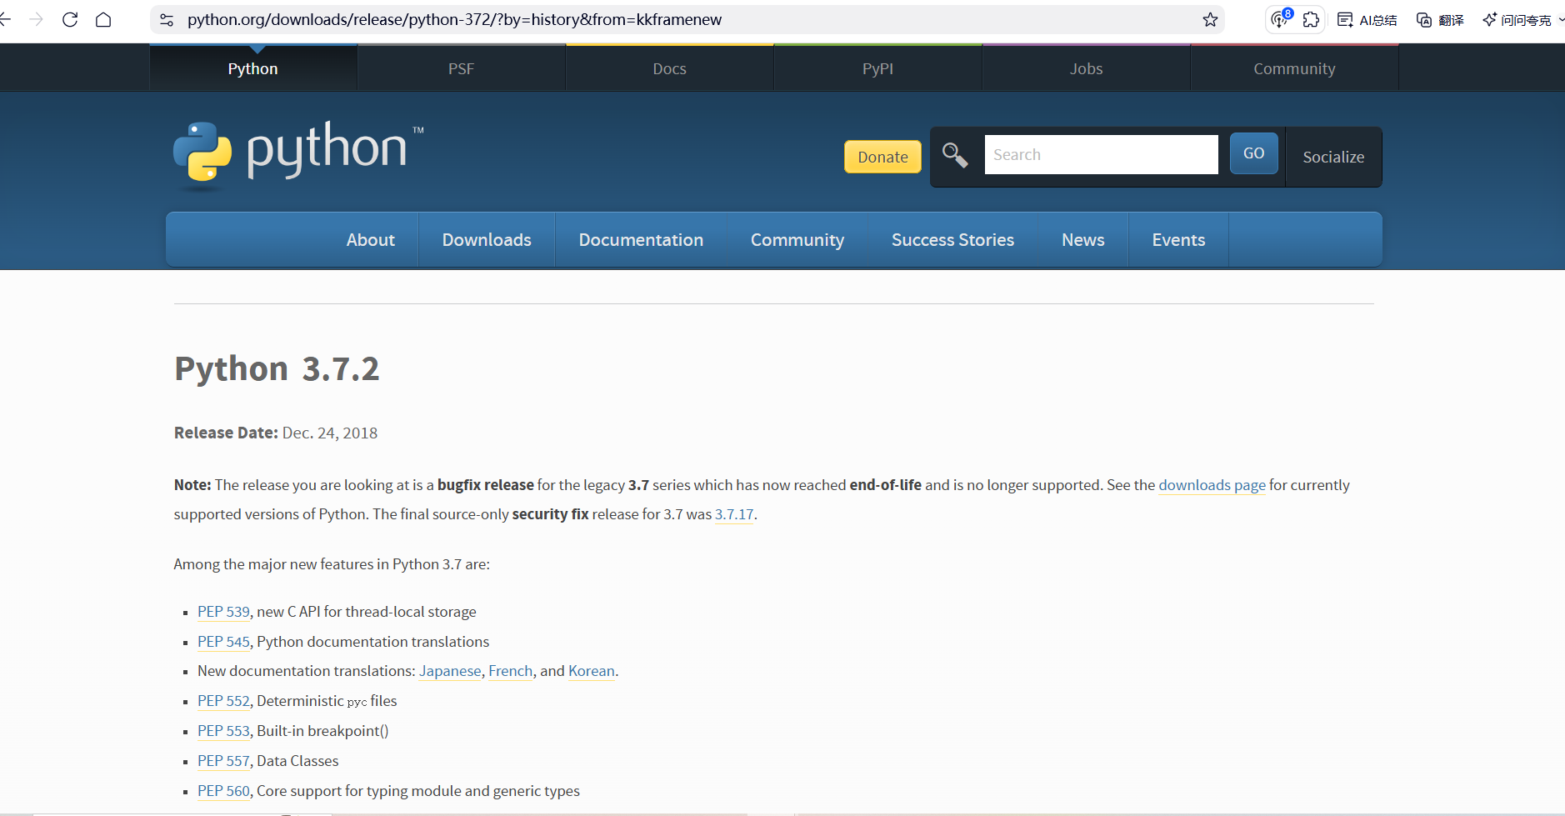This screenshot has height=816, width=1565.
Task: Open the Socialize menu
Action: coord(1333,157)
